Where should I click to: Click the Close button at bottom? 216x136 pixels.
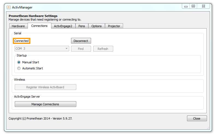point(197,118)
